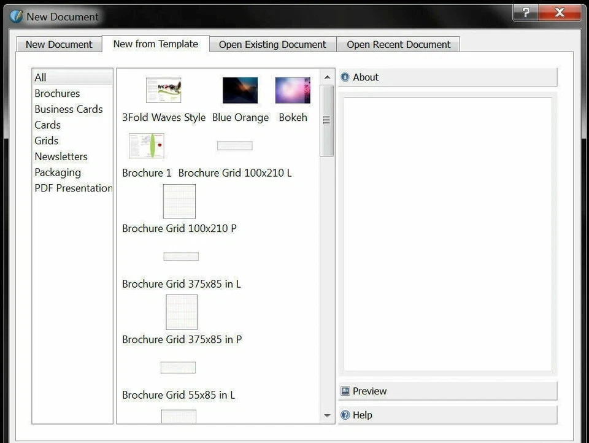The width and height of the screenshot is (589, 443).
Task: Click the scrollbar down arrow in template list
Action: pos(327,415)
